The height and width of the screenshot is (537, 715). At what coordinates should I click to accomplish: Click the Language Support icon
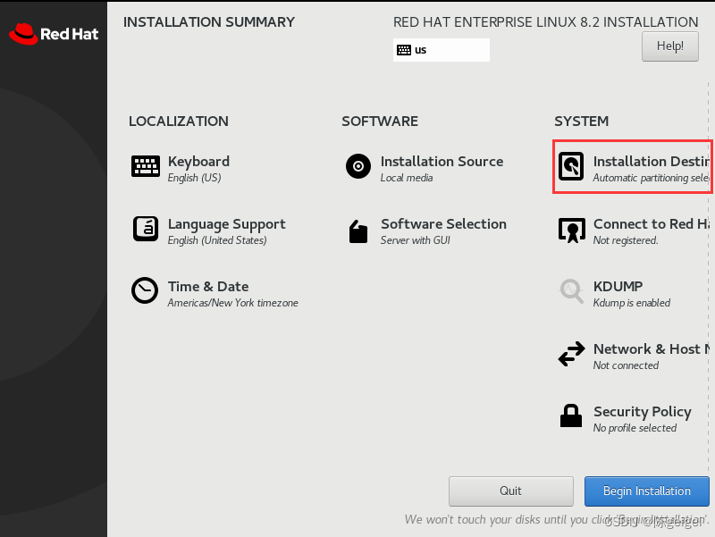tap(146, 229)
